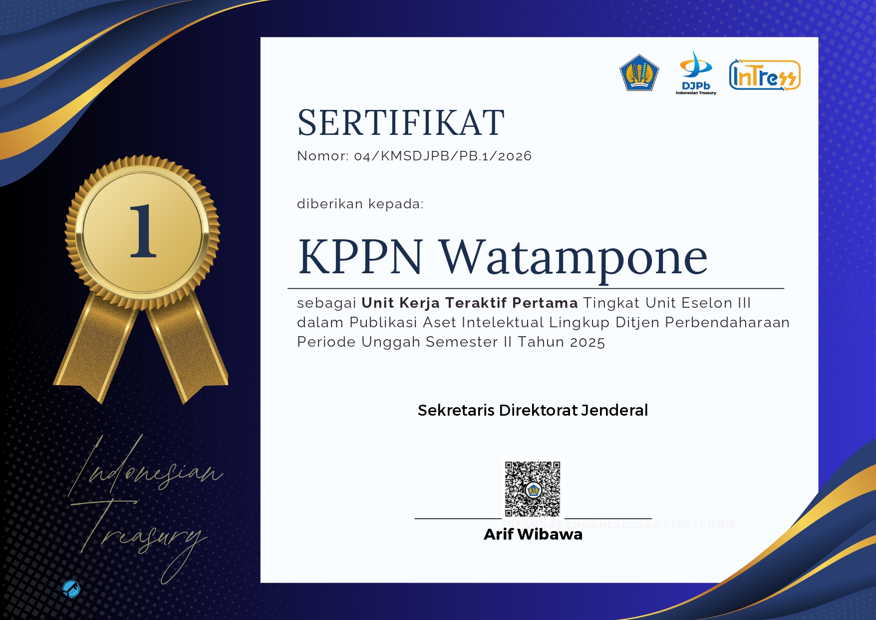This screenshot has width=876, height=620.
Task: Click 'Periode Unggah Semester II Tahun 2025' line
Action: click(451, 342)
